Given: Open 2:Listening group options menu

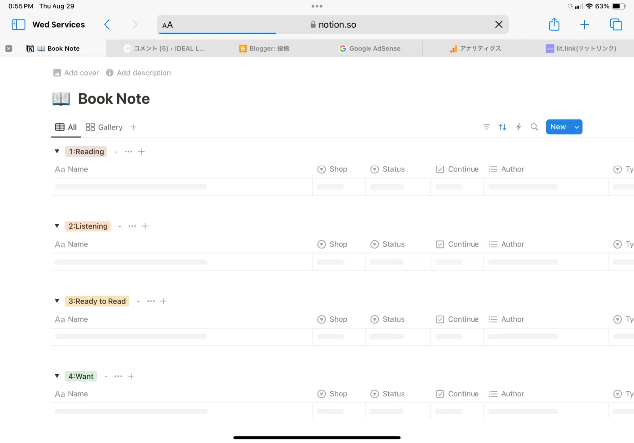Looking at the screenshot, I should pos(132,226).
